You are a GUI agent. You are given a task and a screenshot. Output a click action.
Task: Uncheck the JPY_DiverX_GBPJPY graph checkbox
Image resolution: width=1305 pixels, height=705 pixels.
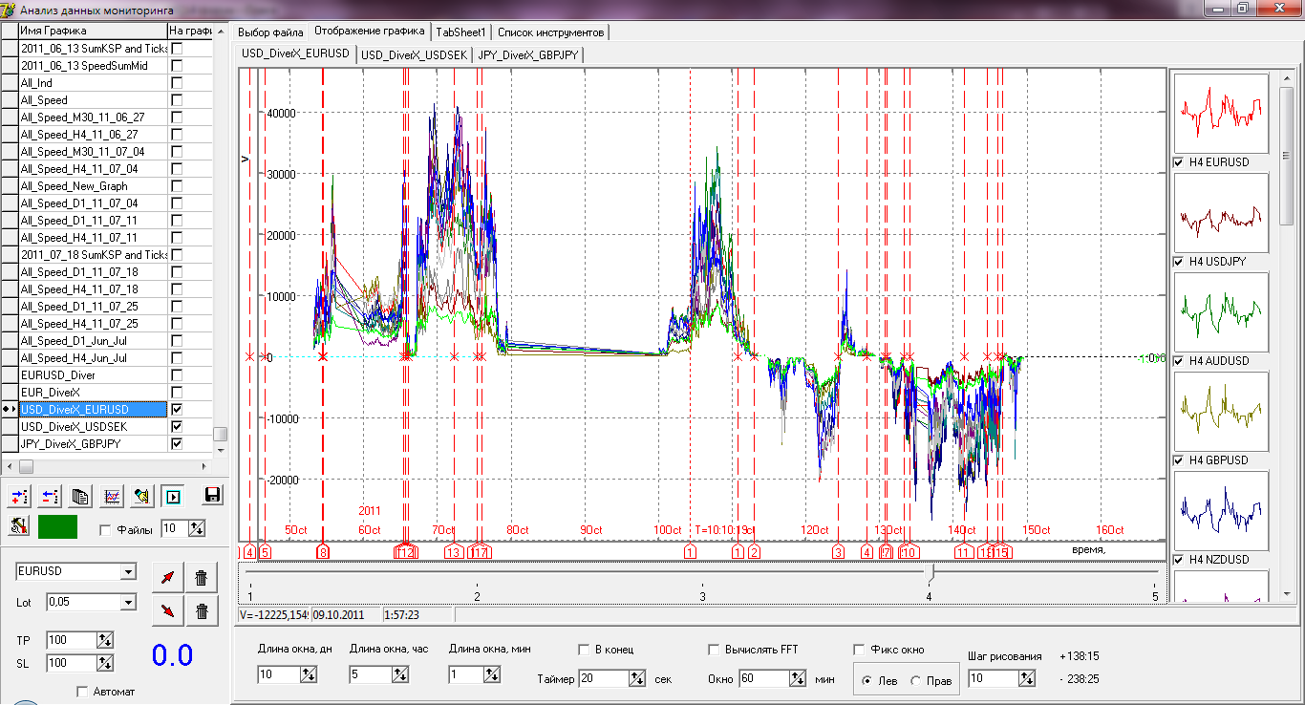(x=177, y=444)
